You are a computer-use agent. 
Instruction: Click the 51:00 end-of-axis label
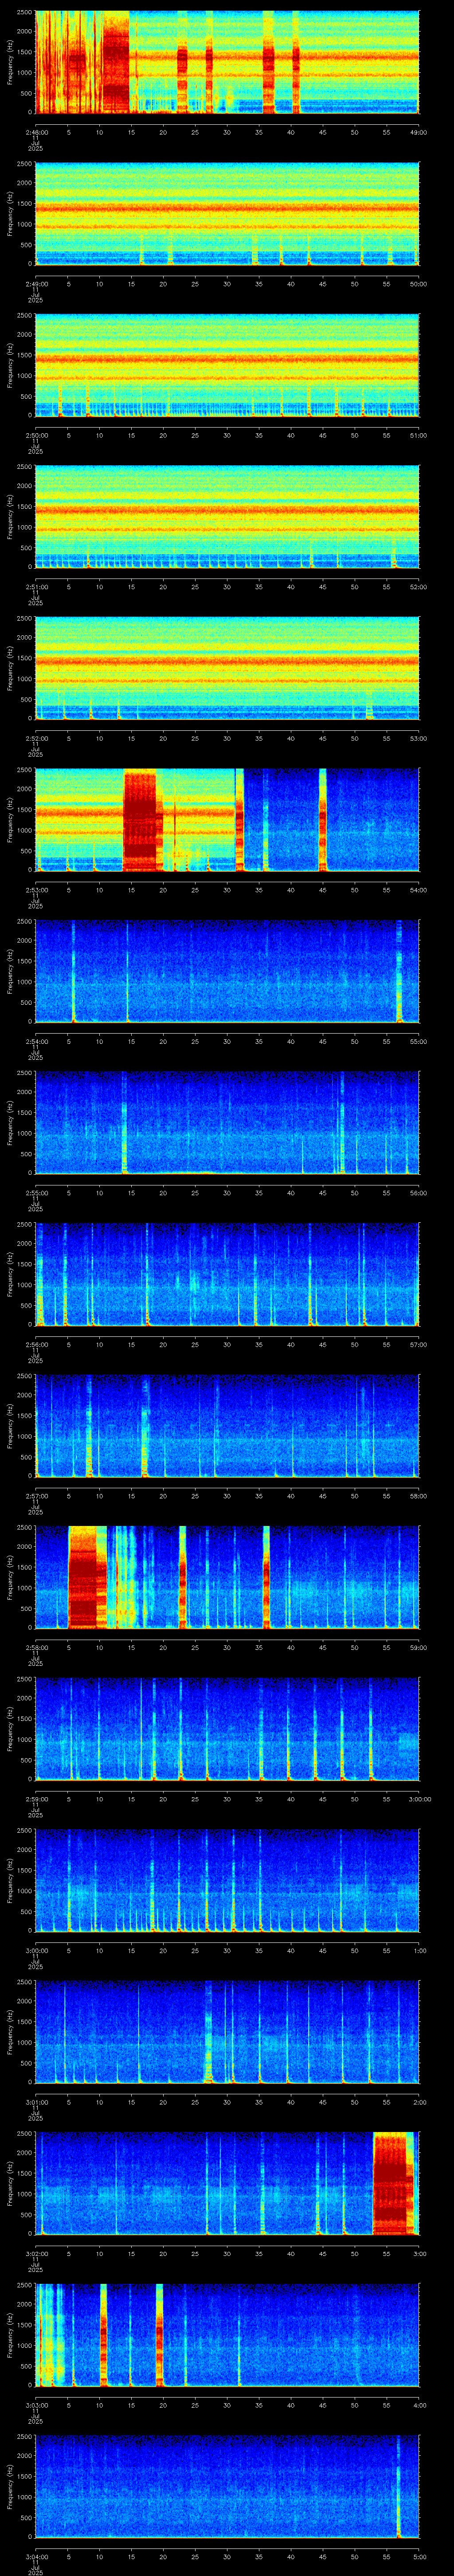(418, 435)
